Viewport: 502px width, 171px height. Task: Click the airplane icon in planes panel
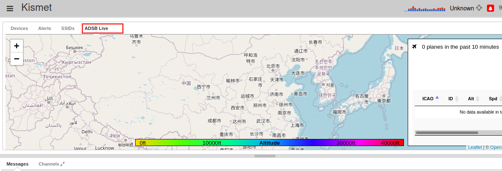[x=414, y=46]
